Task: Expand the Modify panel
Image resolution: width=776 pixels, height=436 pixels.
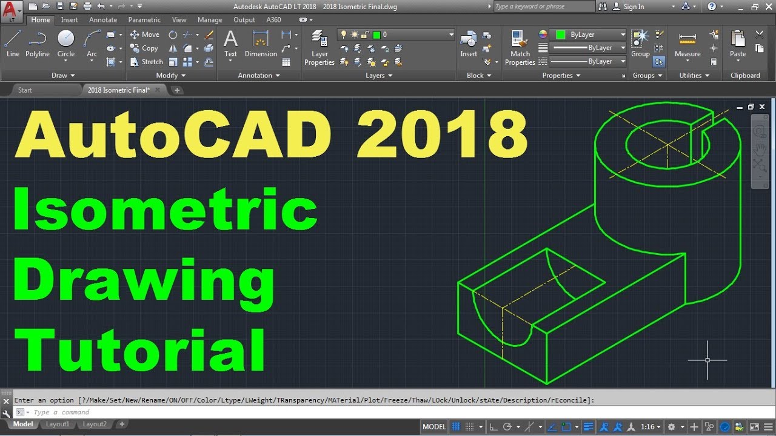Action: click(170, 76)
